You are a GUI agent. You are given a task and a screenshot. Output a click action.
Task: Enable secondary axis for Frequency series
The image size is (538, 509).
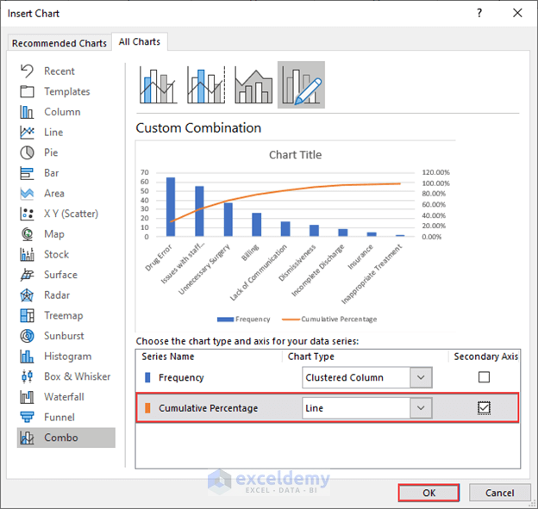click(484, 377)
